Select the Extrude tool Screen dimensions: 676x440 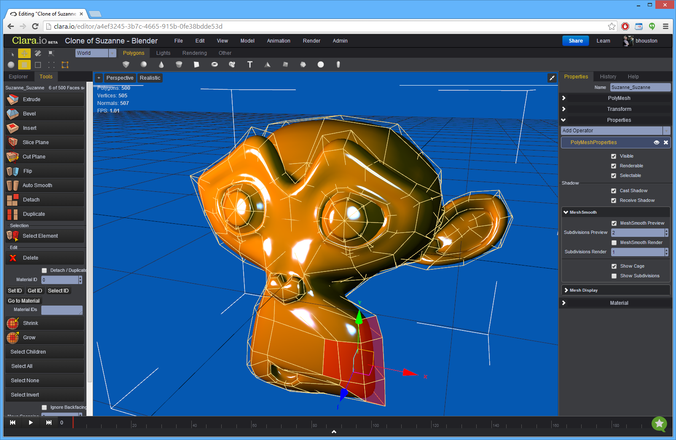pyautogui.click(x=44, y=99)
